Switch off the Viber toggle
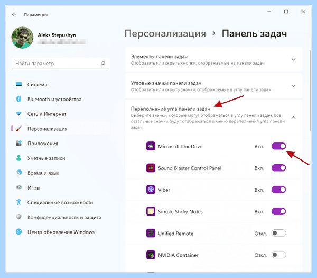This screenshot has width=317, height=278. pos(278,190)
